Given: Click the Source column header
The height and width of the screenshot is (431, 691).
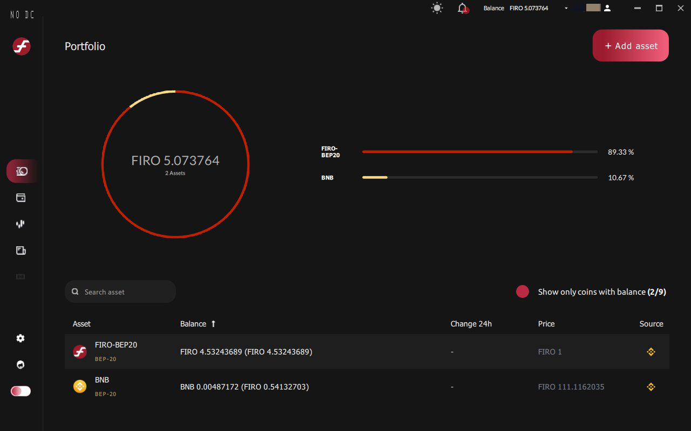Looking at the screenshot, I should [652, 324].
